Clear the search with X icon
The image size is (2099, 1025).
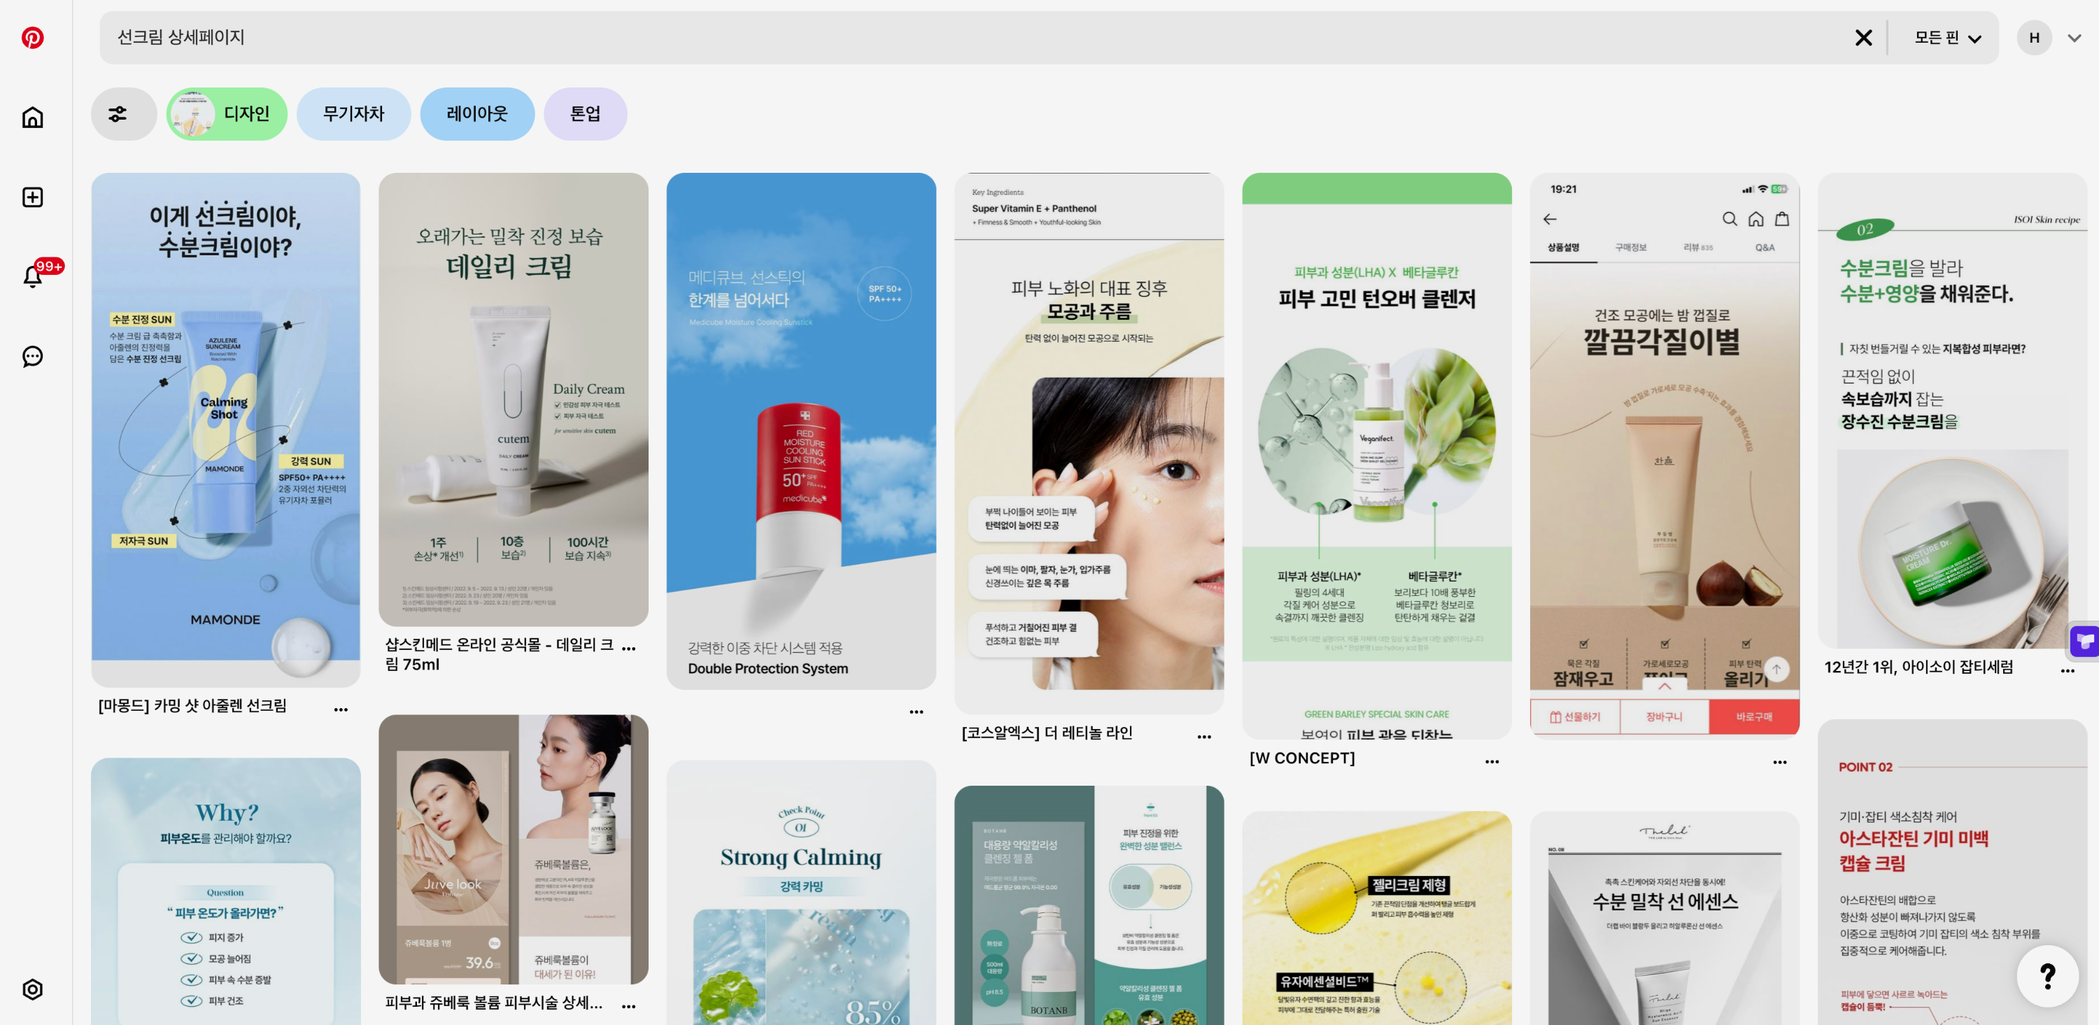(x=1863, y=38)
